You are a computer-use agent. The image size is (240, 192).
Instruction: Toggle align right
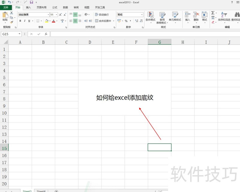(x=80, y=21)
